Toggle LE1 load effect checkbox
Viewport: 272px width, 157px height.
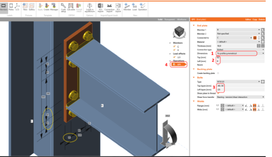tap(174, 57)
